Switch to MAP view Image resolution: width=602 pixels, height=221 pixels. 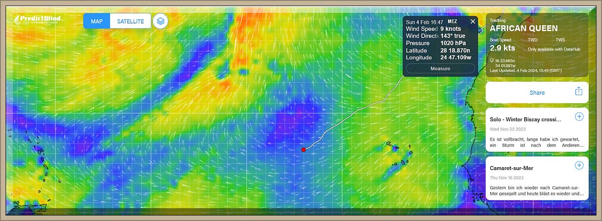pos(97,21)
